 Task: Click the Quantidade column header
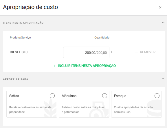pos(102,38)
